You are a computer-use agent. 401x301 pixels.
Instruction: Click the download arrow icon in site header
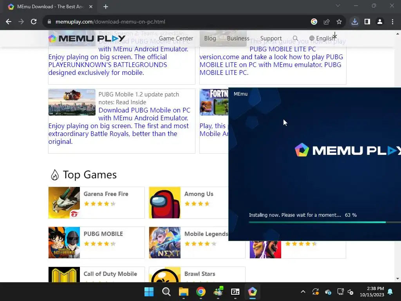pos(334,35)
